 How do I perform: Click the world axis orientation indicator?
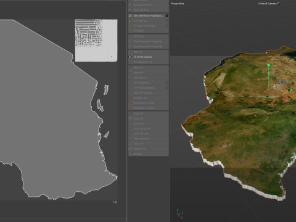coord(179,214)
